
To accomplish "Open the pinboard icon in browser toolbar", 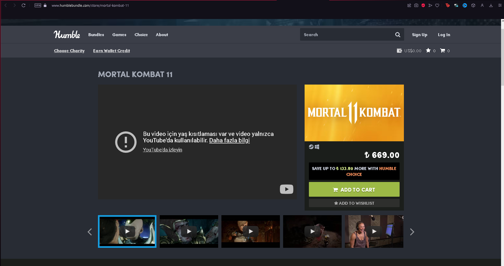I will 409,5.
